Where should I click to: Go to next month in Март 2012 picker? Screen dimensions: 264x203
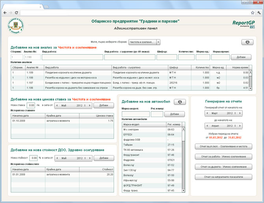tap(240, 113)
